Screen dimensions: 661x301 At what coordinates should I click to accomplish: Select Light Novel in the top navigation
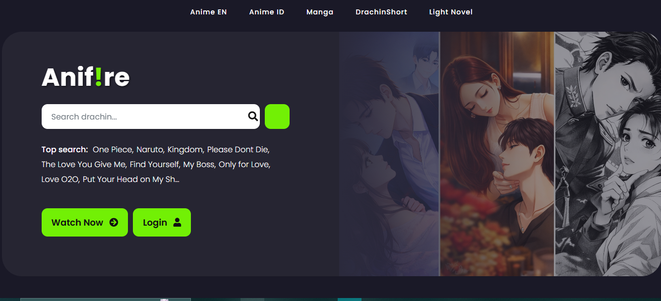(451, 12)
